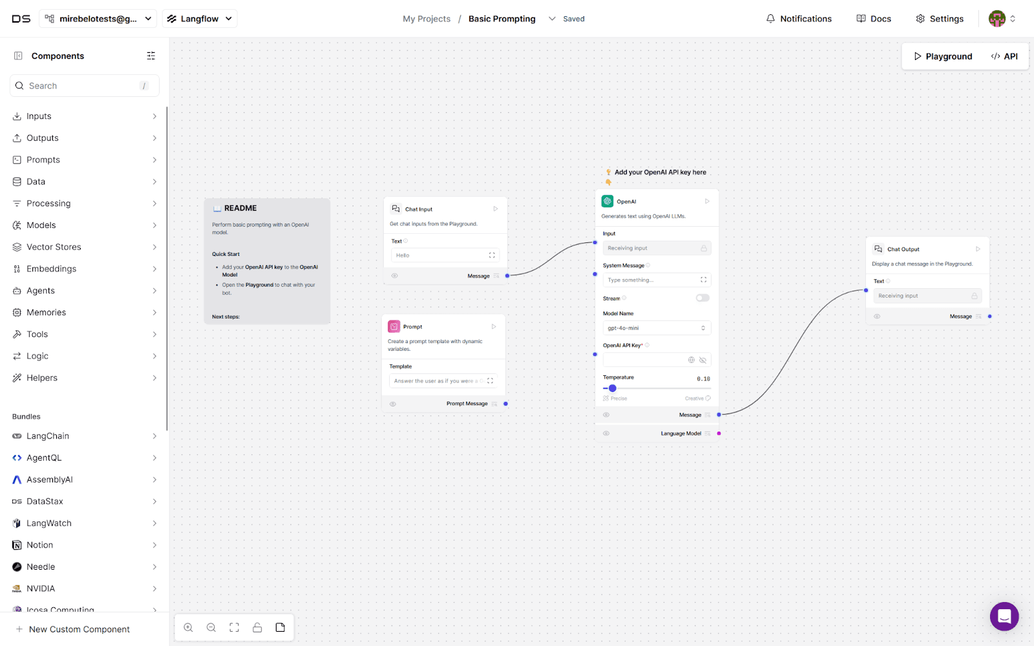Toggle Language Model output visibility eye
The width and height of the screenshot is (1034, 646).
pos(606,433)
